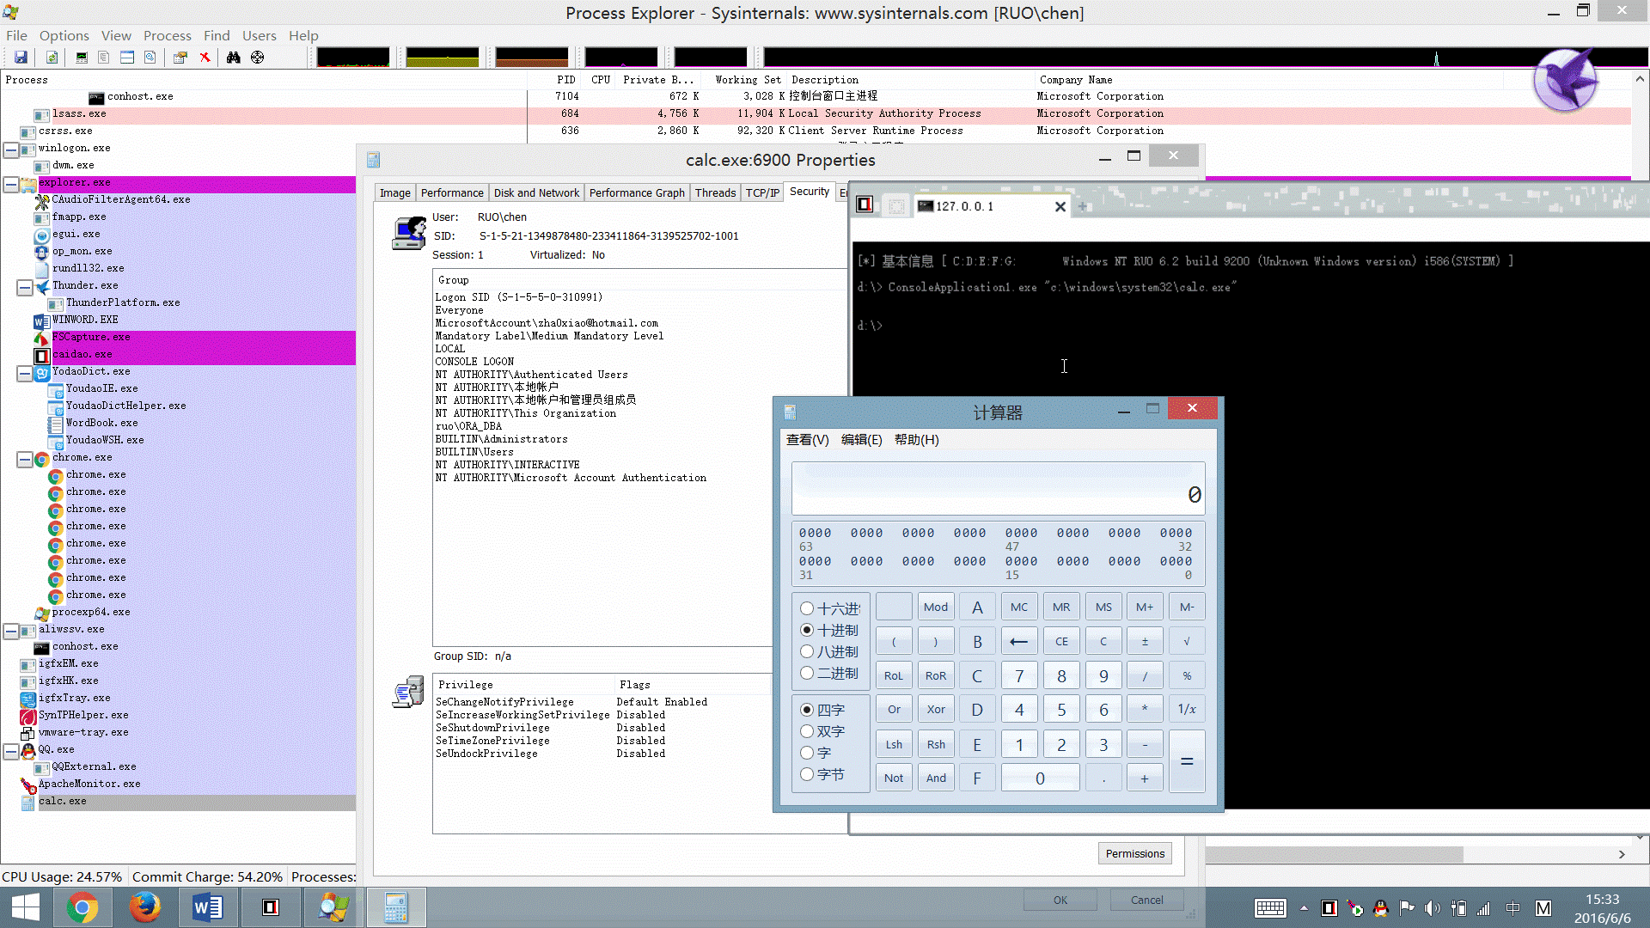Click the red X Kill Process icon

[205, 58]
